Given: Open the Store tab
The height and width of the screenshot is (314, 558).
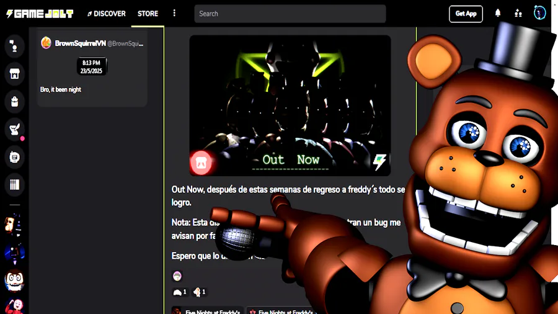Looking at the screenshot, I should coord(148,14).
